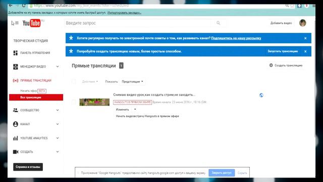The image size is (323, 182).
Task: Go to the YouTube logo home
Action: click(31, 23)
